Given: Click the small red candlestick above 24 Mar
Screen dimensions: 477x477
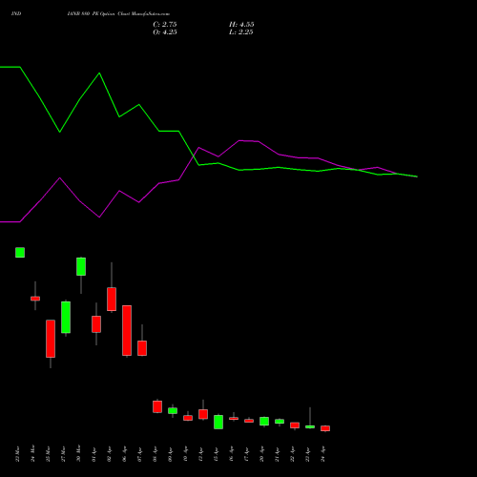Looking at the screenshot, I should tap(35, 299).
